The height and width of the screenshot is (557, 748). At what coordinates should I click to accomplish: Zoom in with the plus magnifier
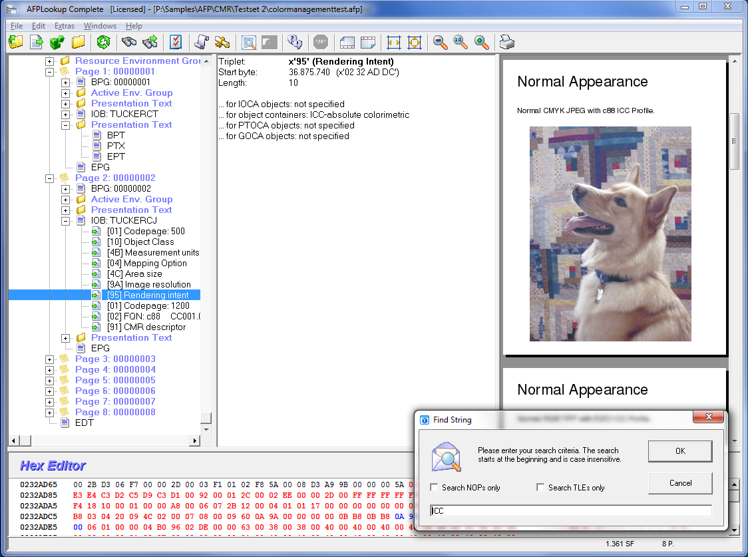482,43
